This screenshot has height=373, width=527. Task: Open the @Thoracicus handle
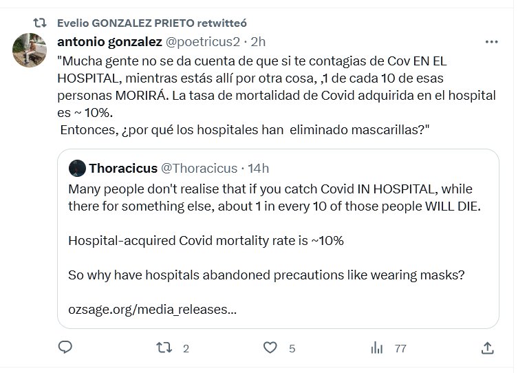click(199, 168)
